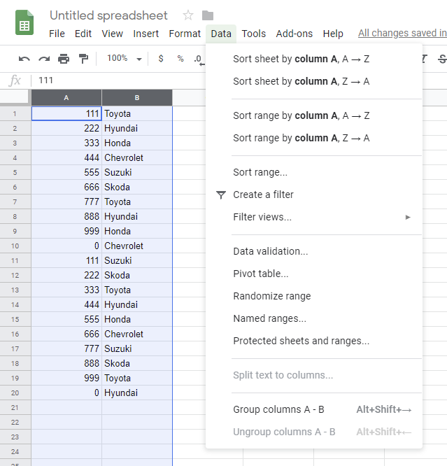Click cell B2 Hyundai
Screen dimensions: 447x466
(137, 128)
